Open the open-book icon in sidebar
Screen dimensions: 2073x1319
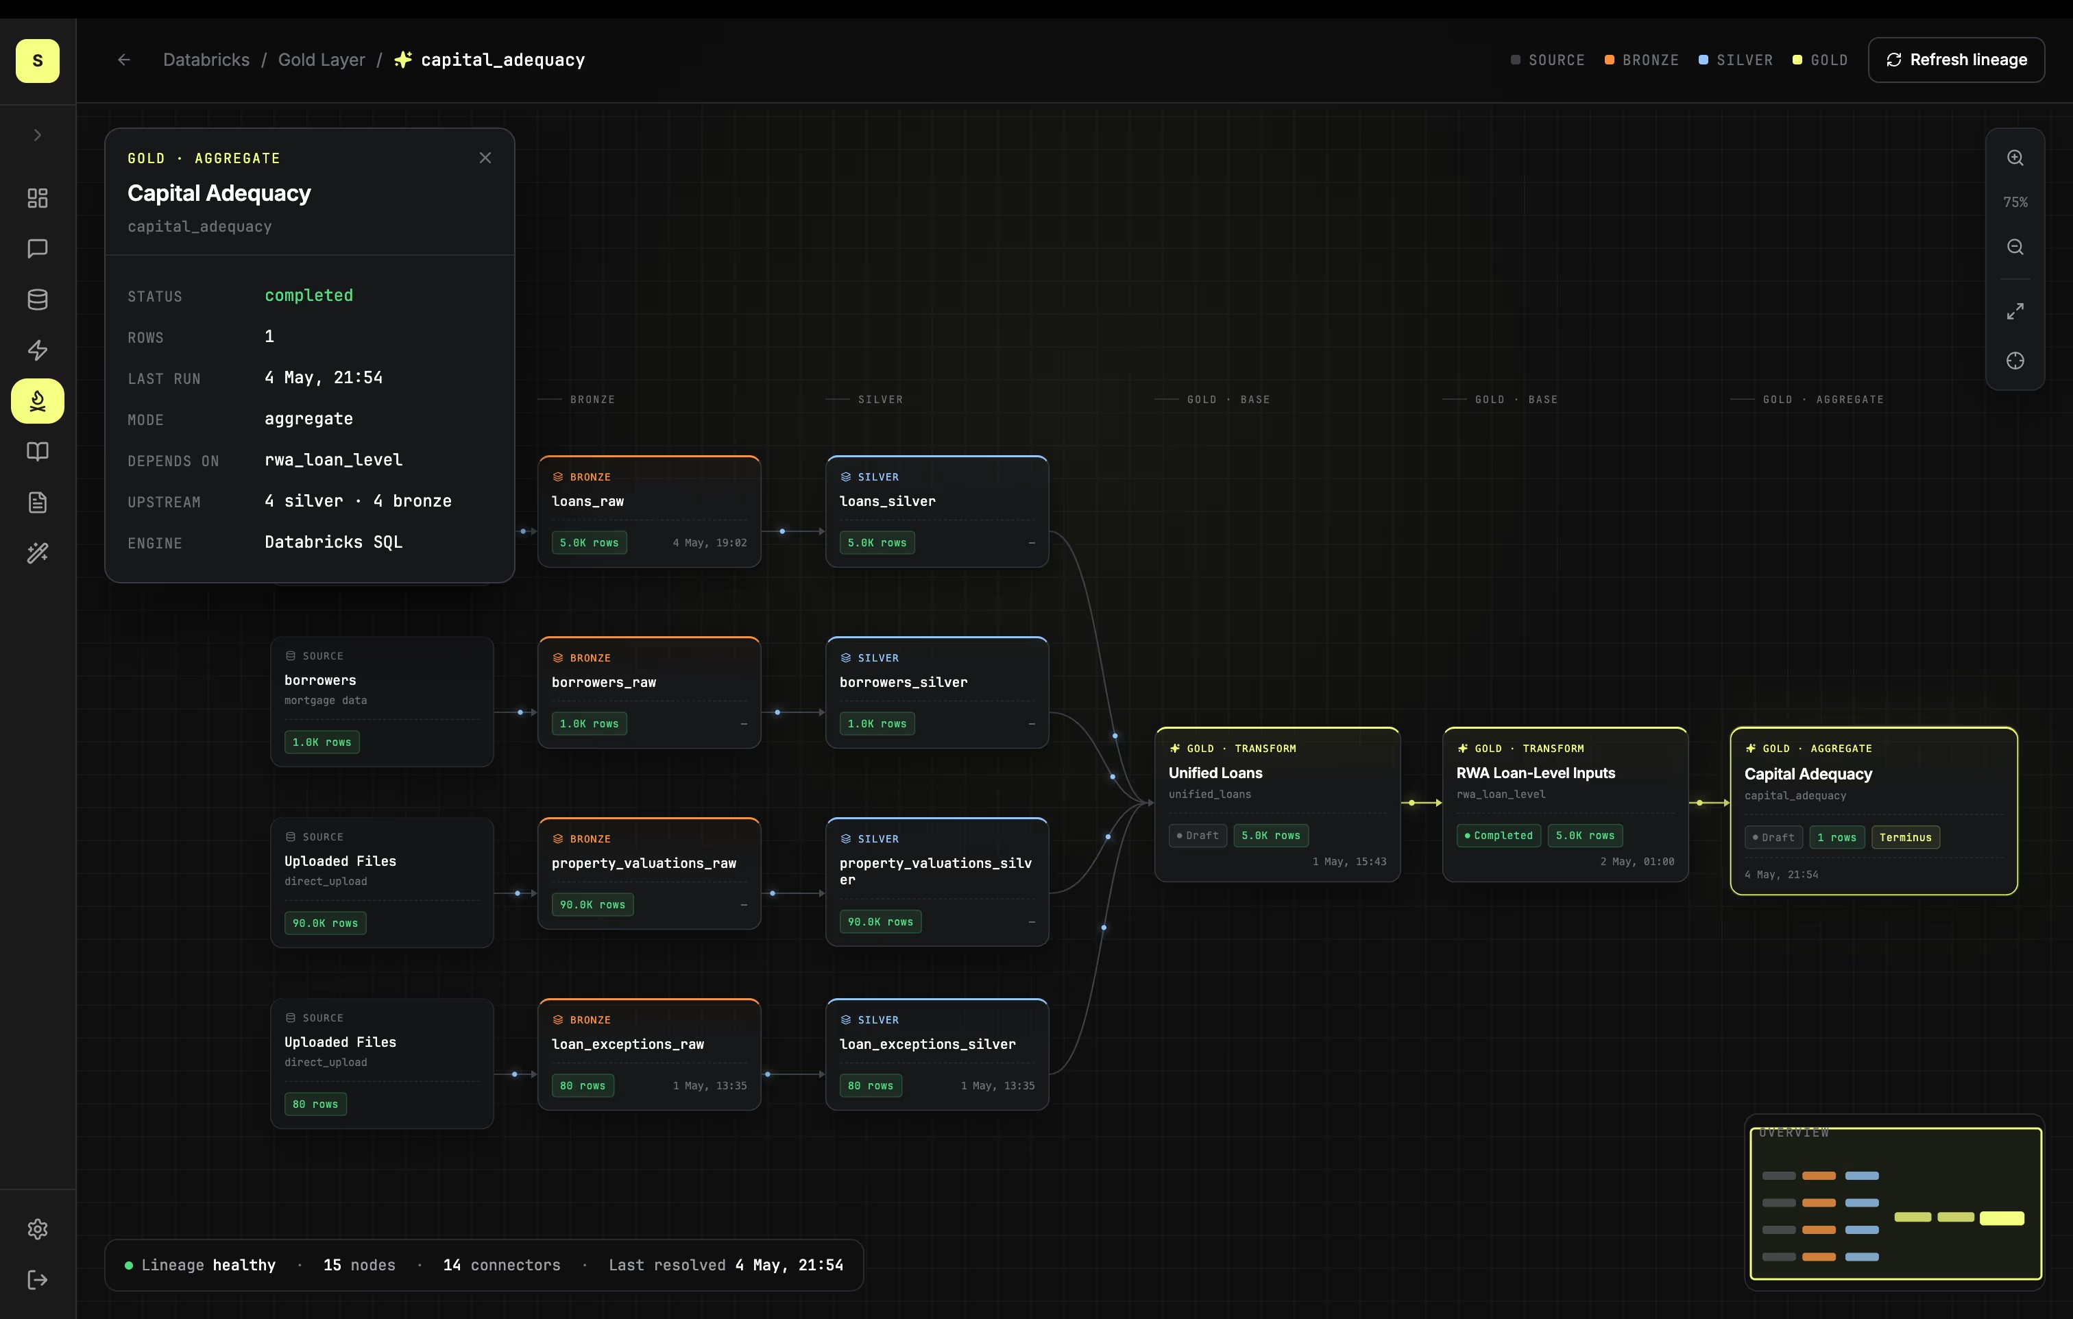[37, 451]
